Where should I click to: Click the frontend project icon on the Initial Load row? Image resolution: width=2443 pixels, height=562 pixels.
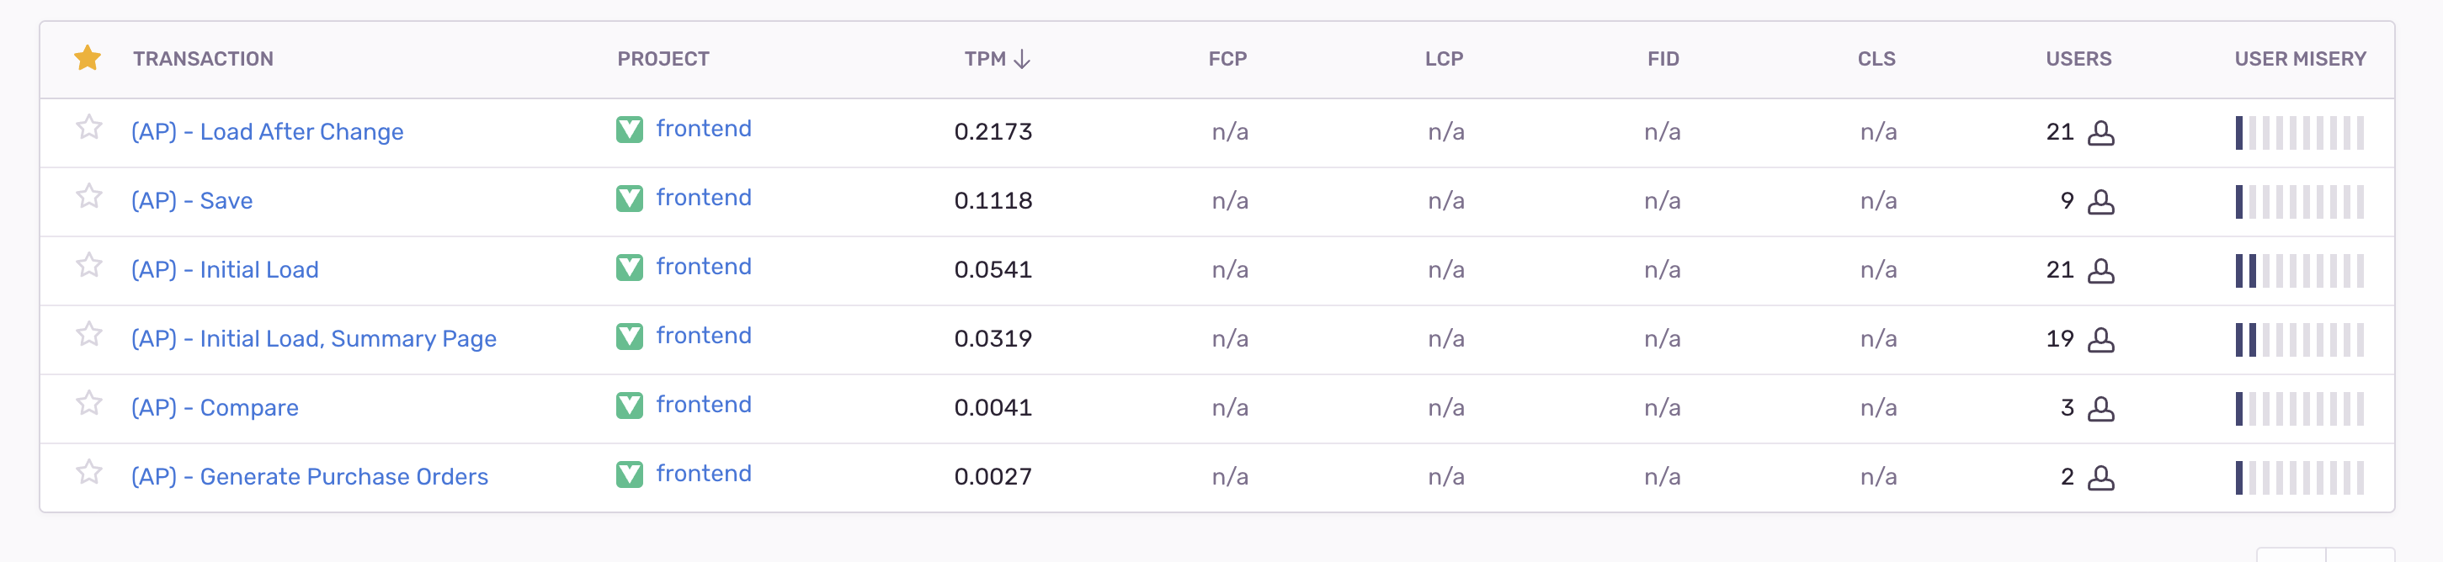(631, 267)
